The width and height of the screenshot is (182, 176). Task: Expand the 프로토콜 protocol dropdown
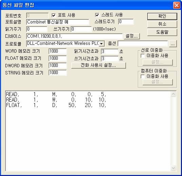[102, 44]
